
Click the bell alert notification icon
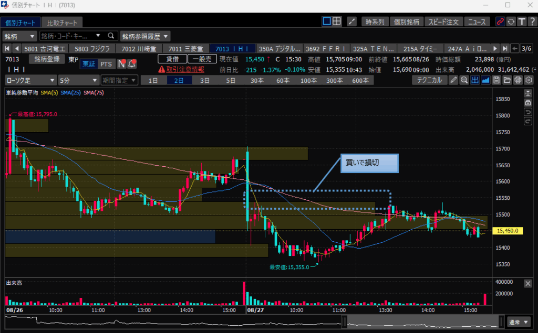tap(132, 64)
